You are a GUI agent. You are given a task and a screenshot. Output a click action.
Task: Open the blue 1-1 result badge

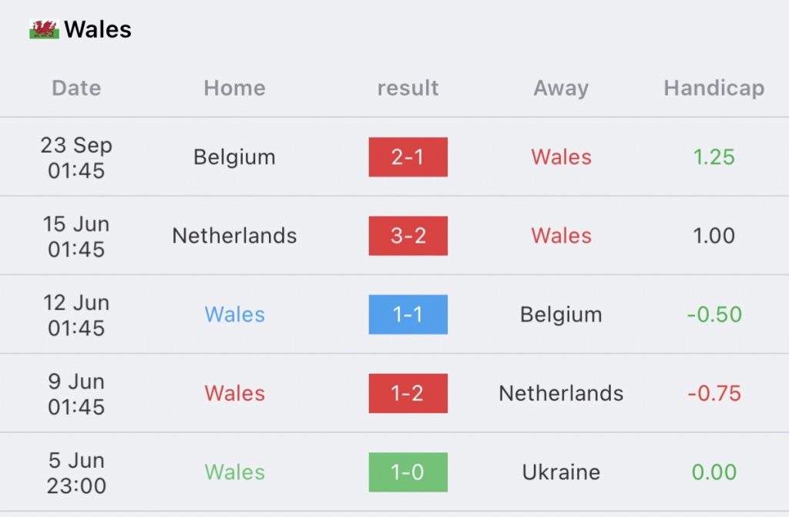pos(408,314)
